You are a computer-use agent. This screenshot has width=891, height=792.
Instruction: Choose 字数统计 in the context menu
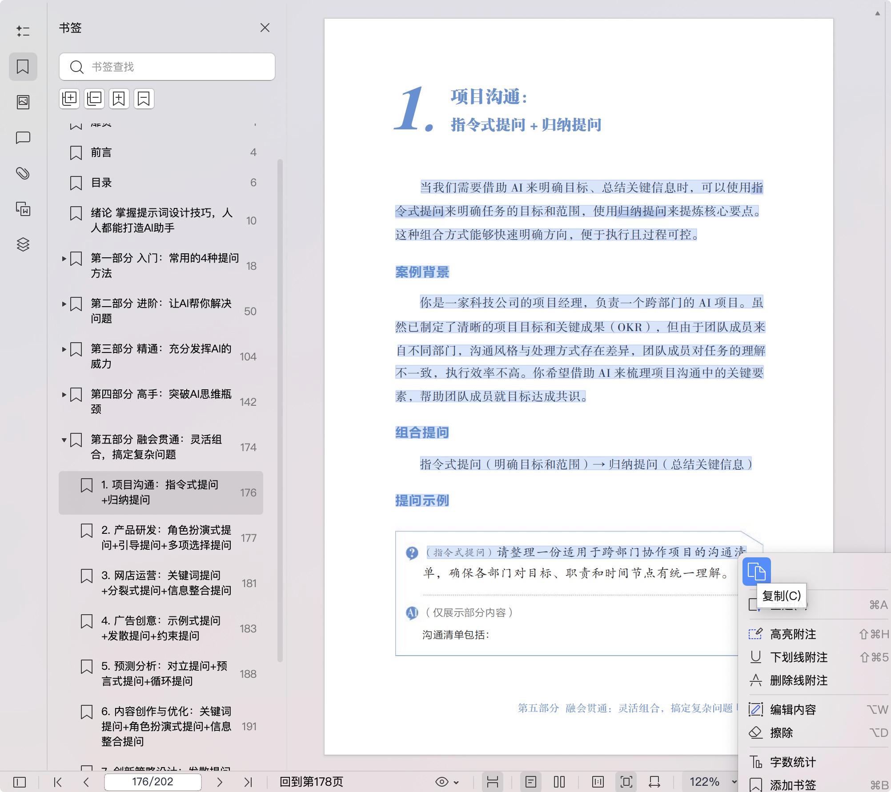[x=793, y=762]
